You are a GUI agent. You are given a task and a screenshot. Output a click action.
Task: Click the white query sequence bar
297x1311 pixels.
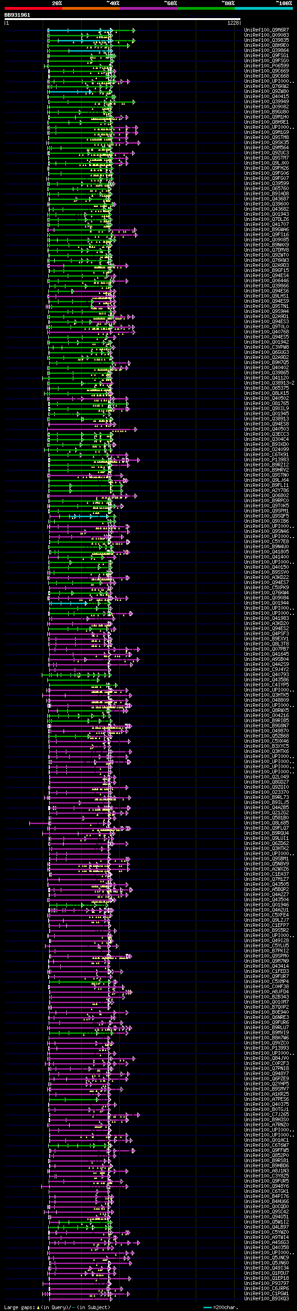[123, 20]
